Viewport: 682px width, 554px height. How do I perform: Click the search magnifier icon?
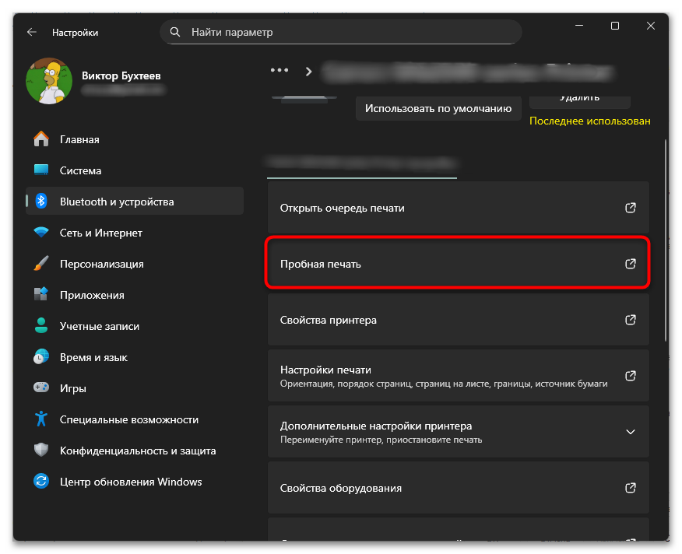pos(174,32)
